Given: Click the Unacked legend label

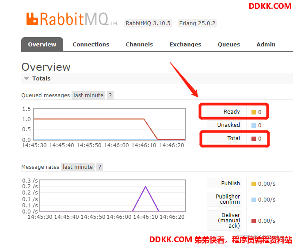Looking at the screenshot, I should pyautogui.click(x=225, y=125).
